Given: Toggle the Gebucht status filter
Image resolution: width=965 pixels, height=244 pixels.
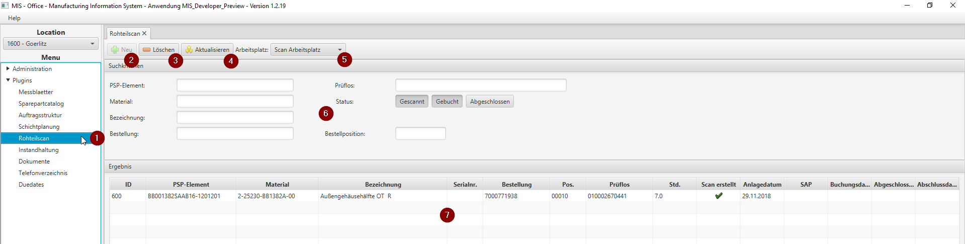Looking at the screenshot, I should pyautogui.click(x=447, y=102).
